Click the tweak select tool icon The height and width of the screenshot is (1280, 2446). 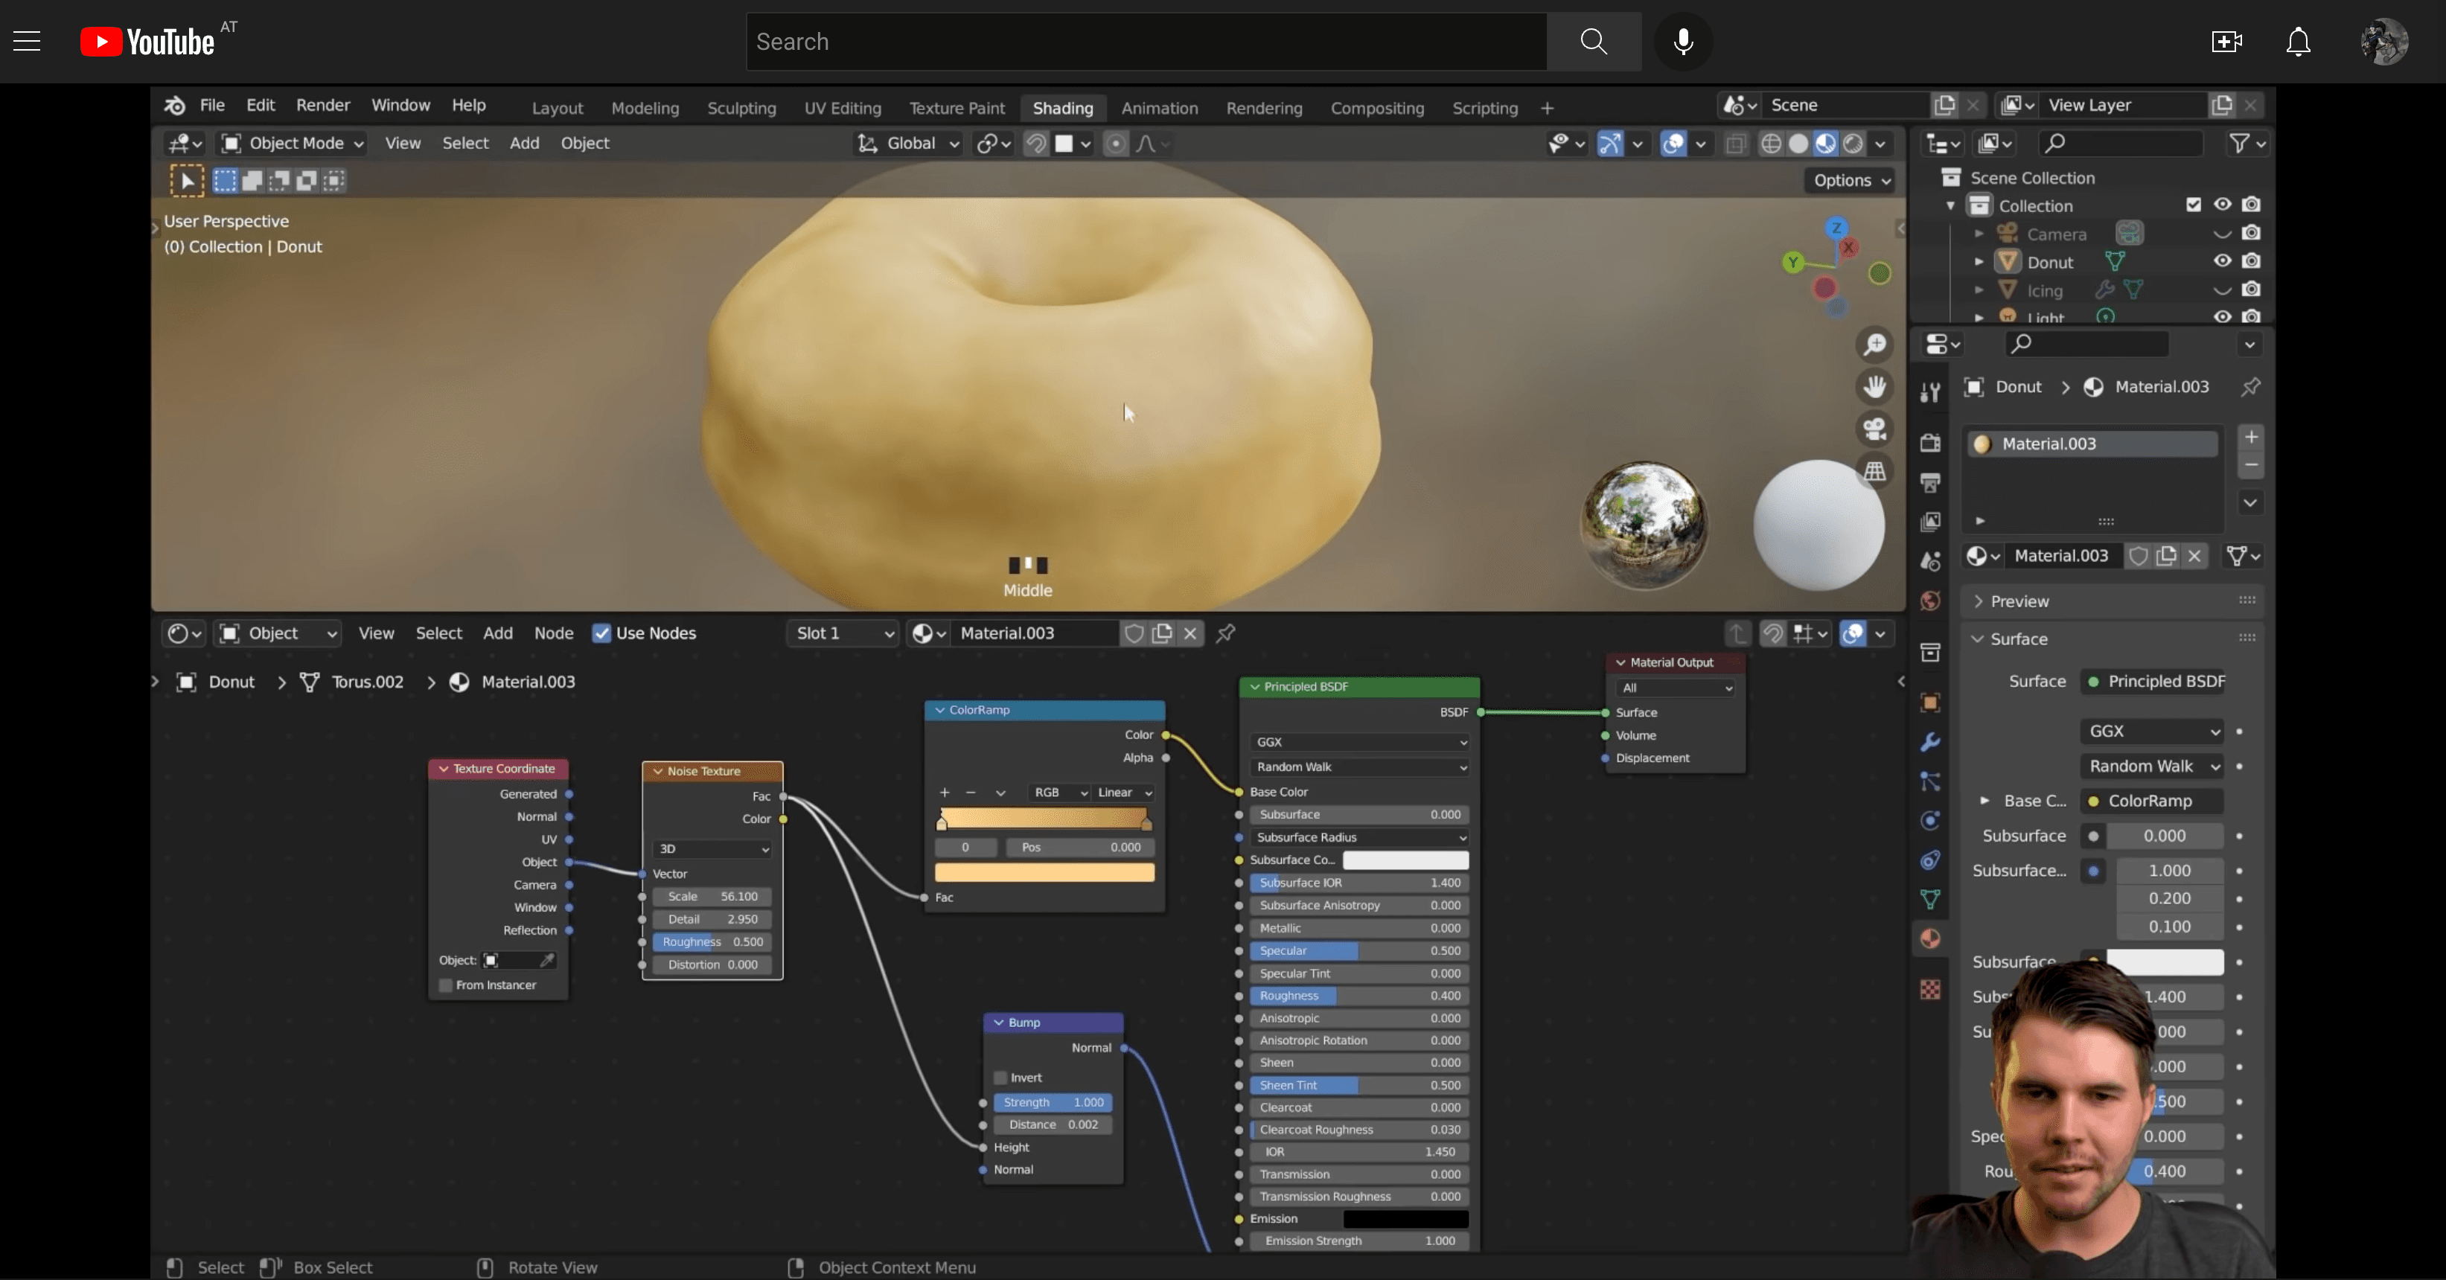[187, 180]
